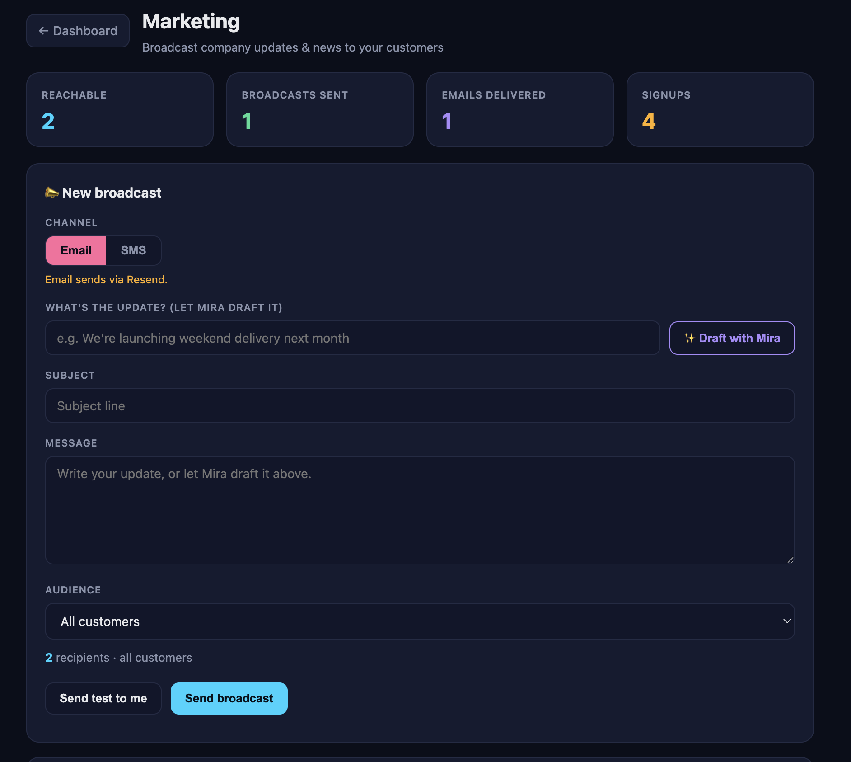851x762 pixels.
Task: Click the Reachable stat card
Action: [120, 109]
